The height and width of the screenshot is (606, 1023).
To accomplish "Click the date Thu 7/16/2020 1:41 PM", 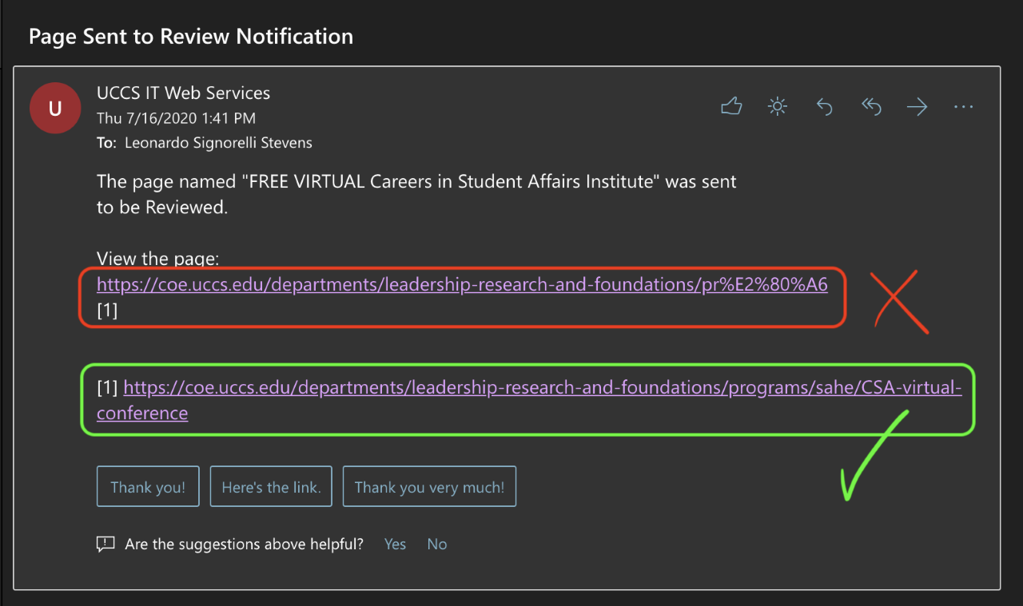I will [176, 119].
